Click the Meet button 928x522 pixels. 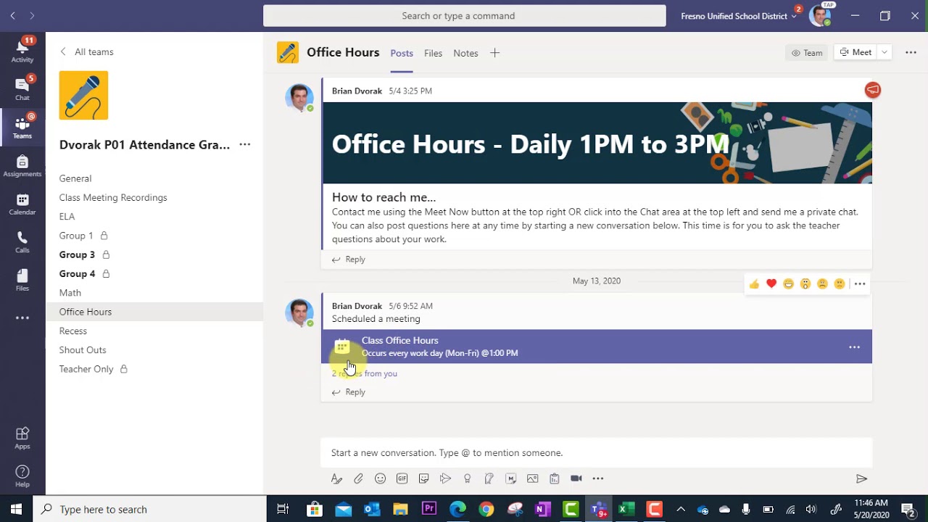855,52
